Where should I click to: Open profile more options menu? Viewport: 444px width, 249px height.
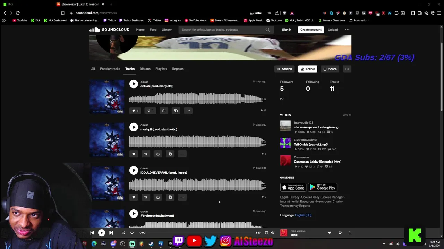click(347, 69)
